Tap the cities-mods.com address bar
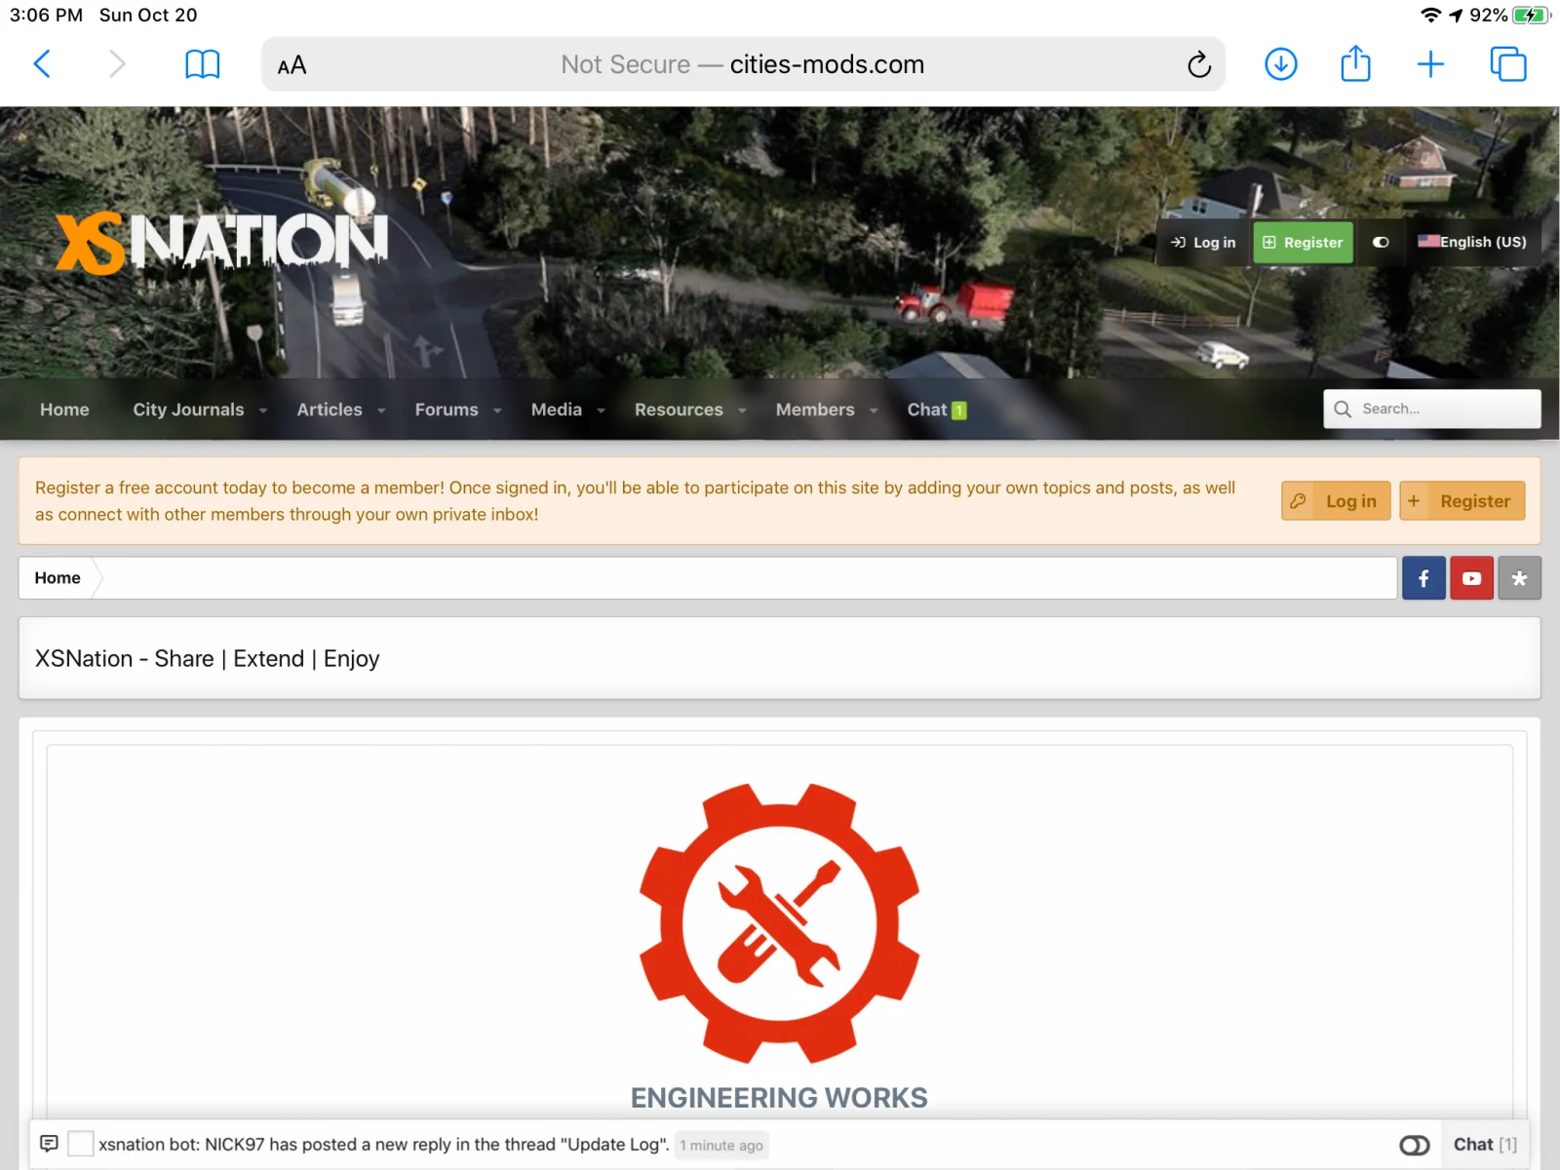The width and height of the screenshot is (1560, 1170). click(x=743, y=64)
